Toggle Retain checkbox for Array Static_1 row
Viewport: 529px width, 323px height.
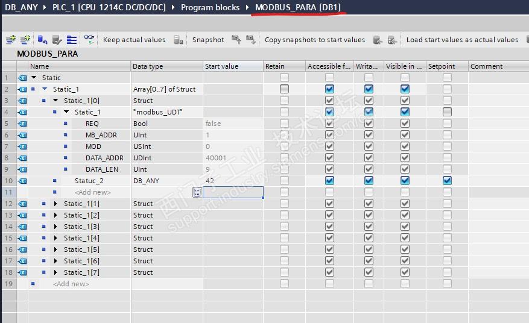point(284,89)
